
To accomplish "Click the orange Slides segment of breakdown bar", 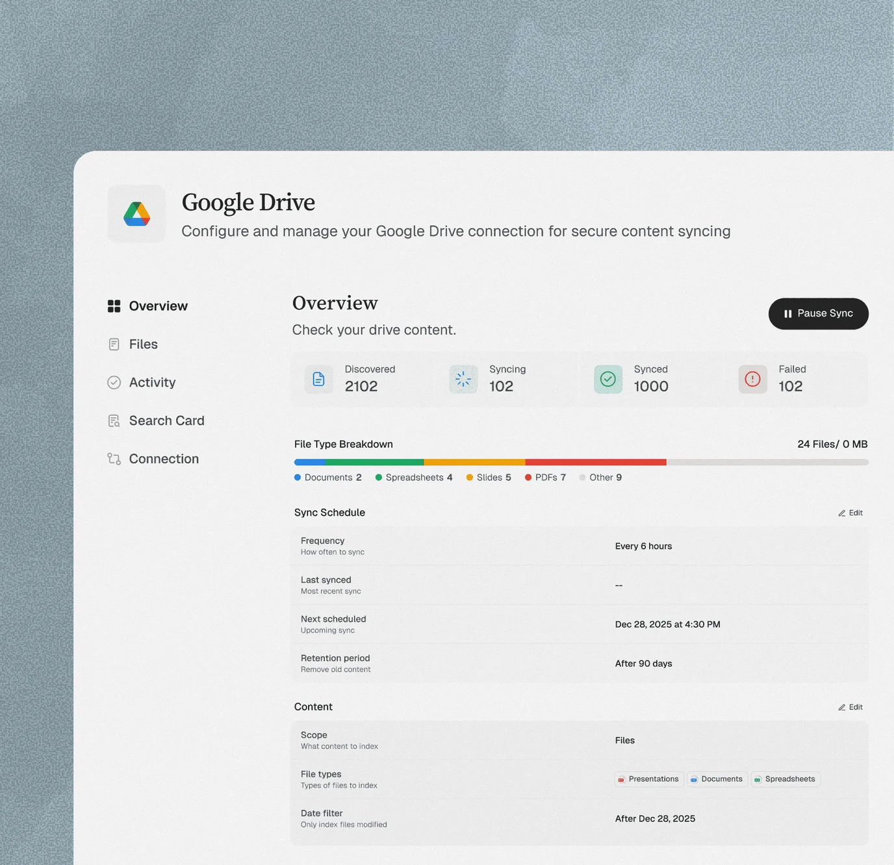I will (475, 463).
